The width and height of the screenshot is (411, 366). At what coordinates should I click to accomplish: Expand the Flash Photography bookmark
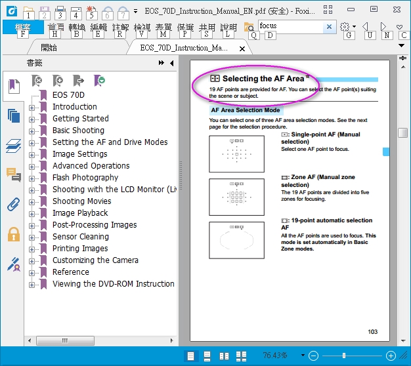click(x=32, y=178)
